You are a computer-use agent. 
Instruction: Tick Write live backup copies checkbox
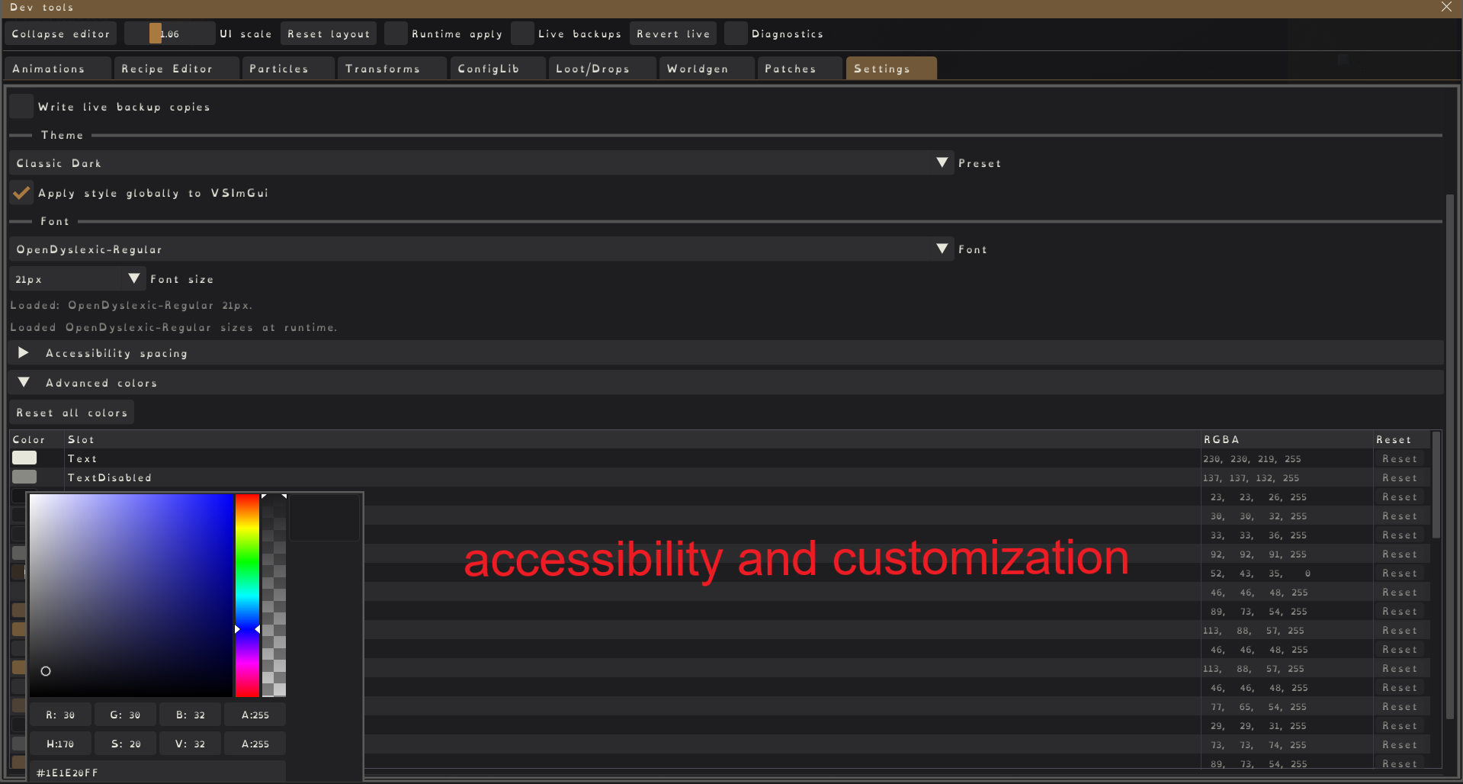(21, 106)
